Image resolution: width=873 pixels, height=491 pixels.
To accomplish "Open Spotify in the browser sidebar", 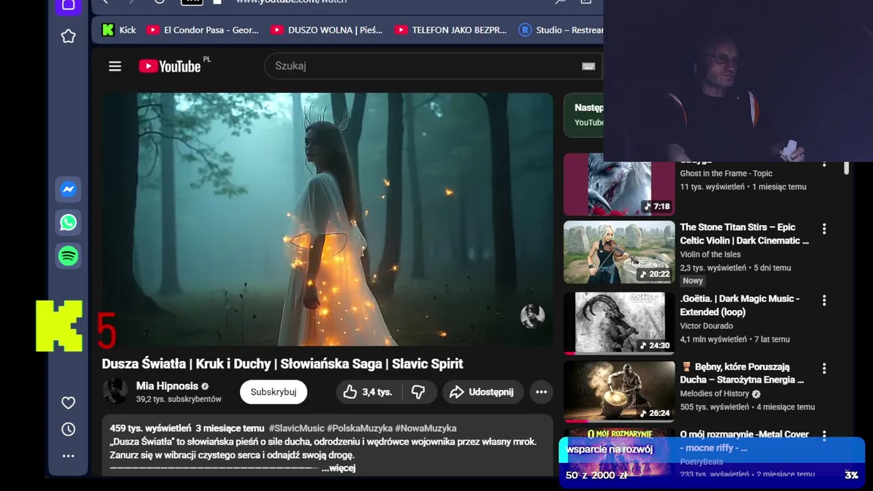I will point(68,256).
